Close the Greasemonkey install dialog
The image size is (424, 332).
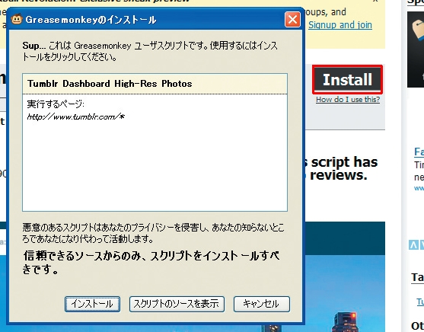pos(292,20)
